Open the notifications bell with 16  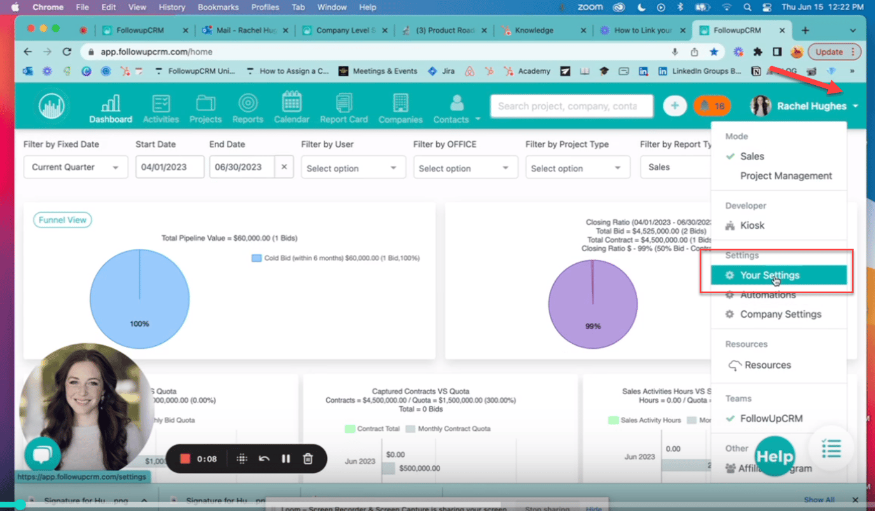(x=712, y=106)
